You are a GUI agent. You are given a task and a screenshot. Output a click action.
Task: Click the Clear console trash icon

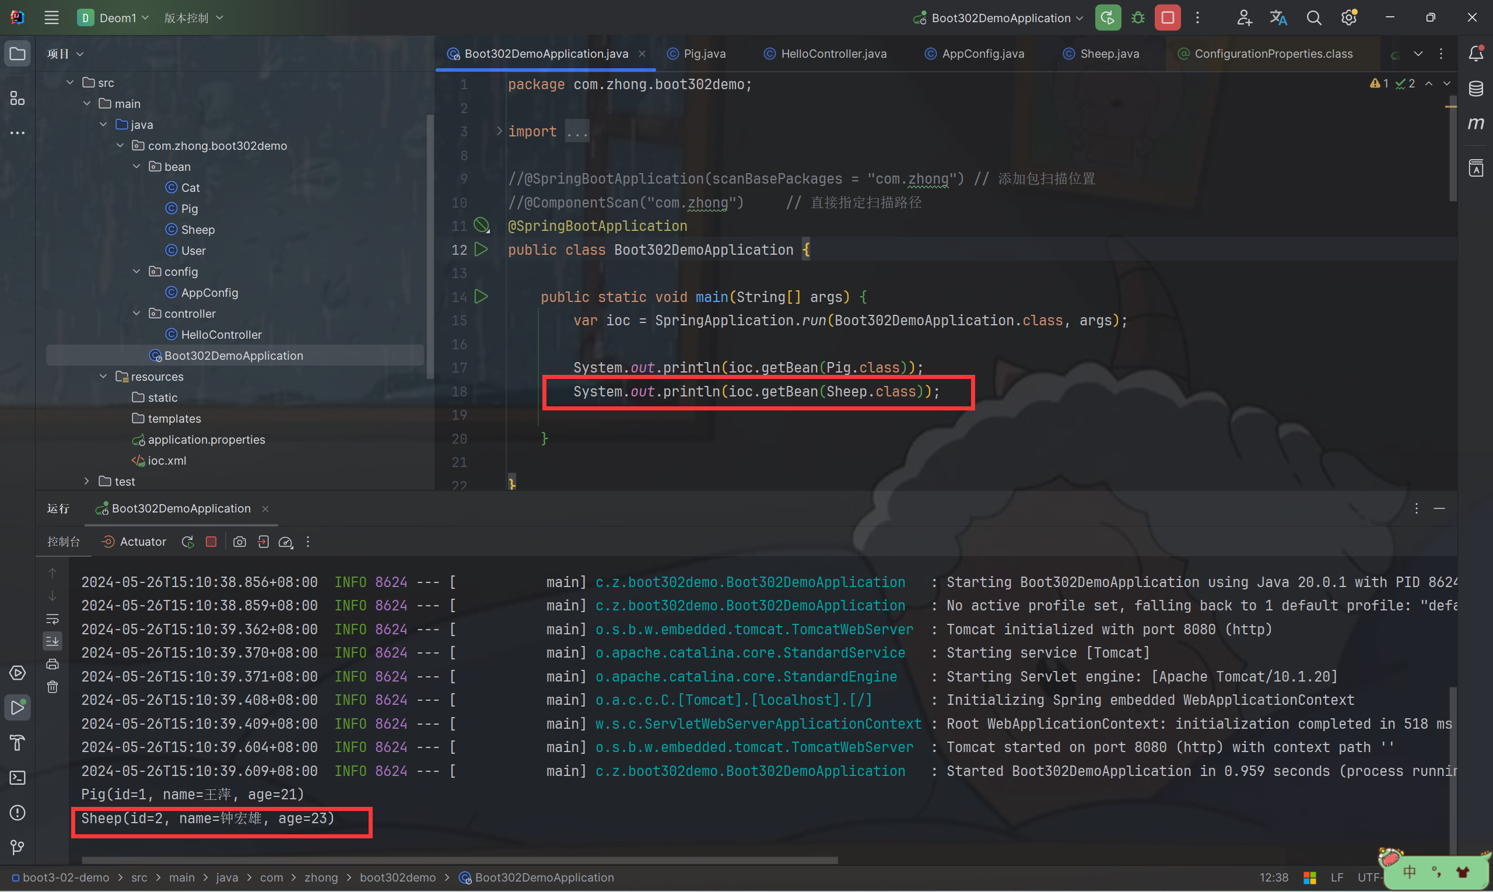(x=52, y=686)
